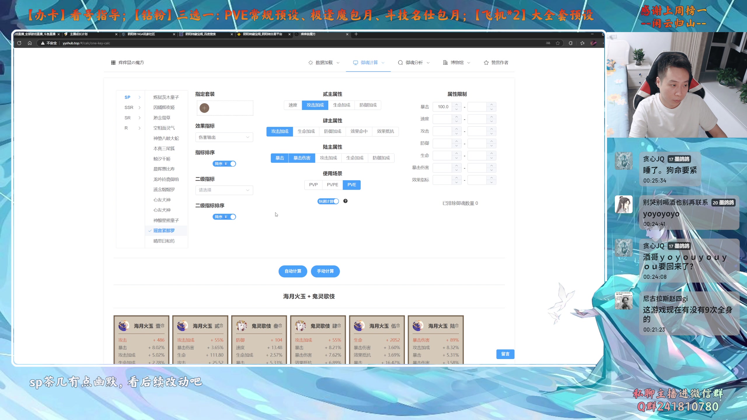Reload the page with the refresh icon
The image size is (747, 420).
coord(19,43)
